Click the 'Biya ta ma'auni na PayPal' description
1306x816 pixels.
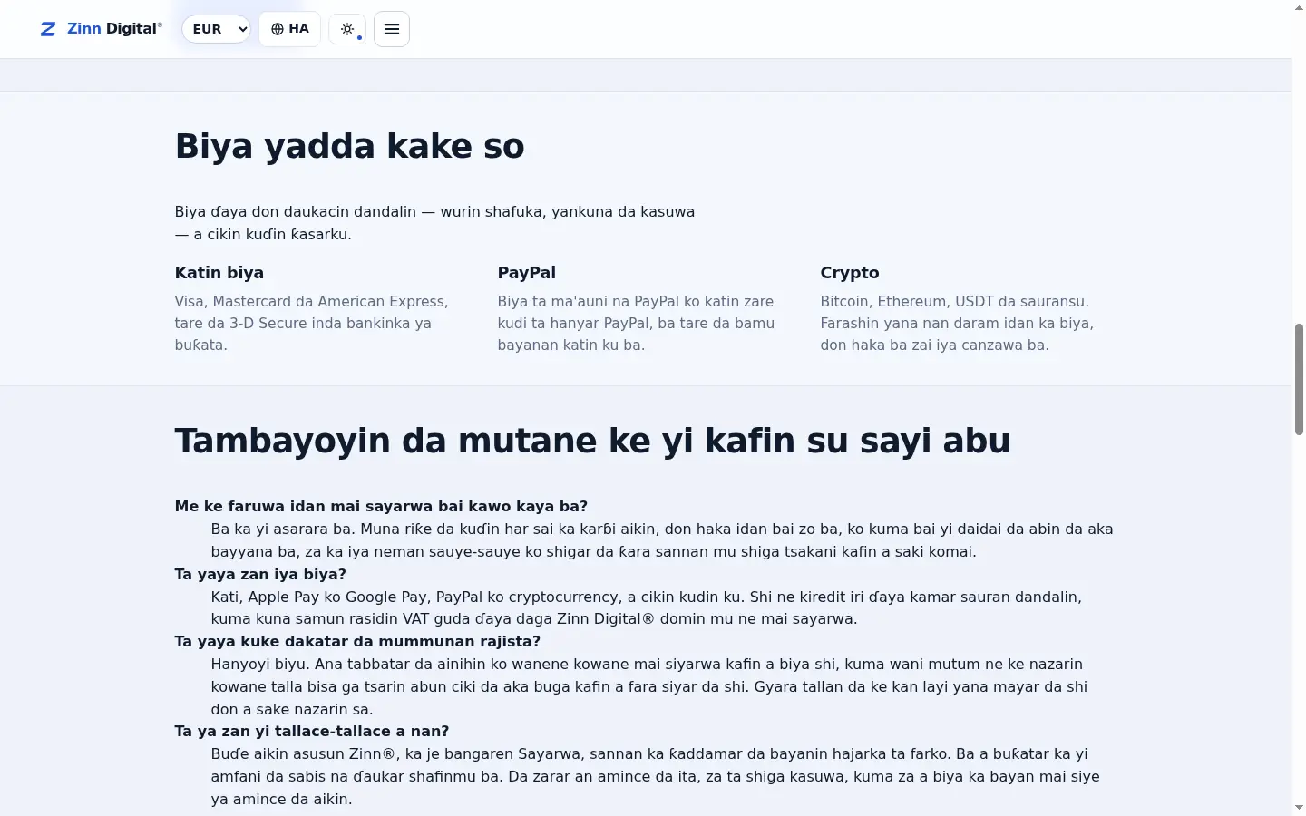(x=637, y=324)
